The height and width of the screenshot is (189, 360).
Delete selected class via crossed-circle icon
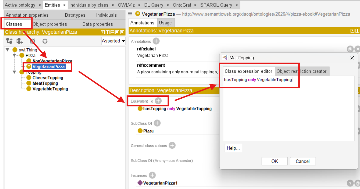32,41
